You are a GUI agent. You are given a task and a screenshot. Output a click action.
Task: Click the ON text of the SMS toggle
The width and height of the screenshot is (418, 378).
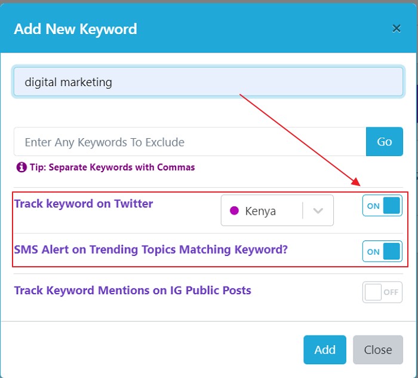tap(373, 252)
